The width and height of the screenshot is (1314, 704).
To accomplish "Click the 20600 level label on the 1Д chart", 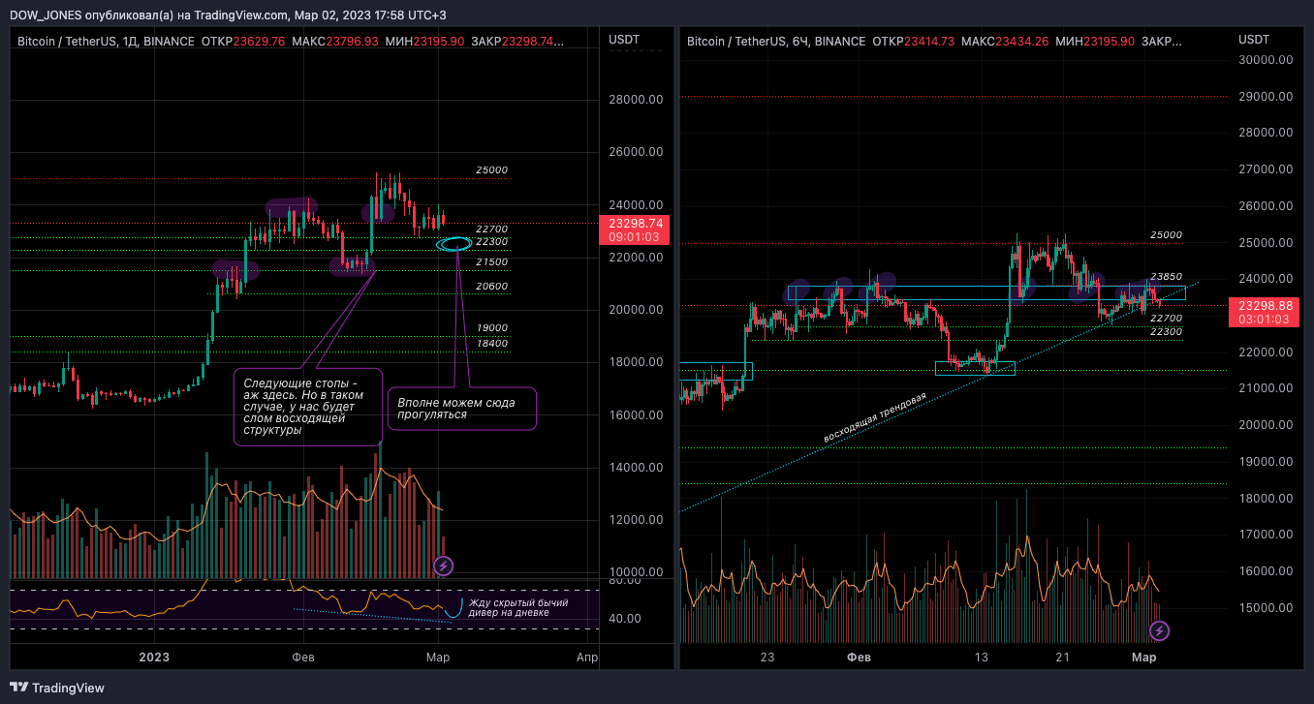I will [x=491, y=287].
